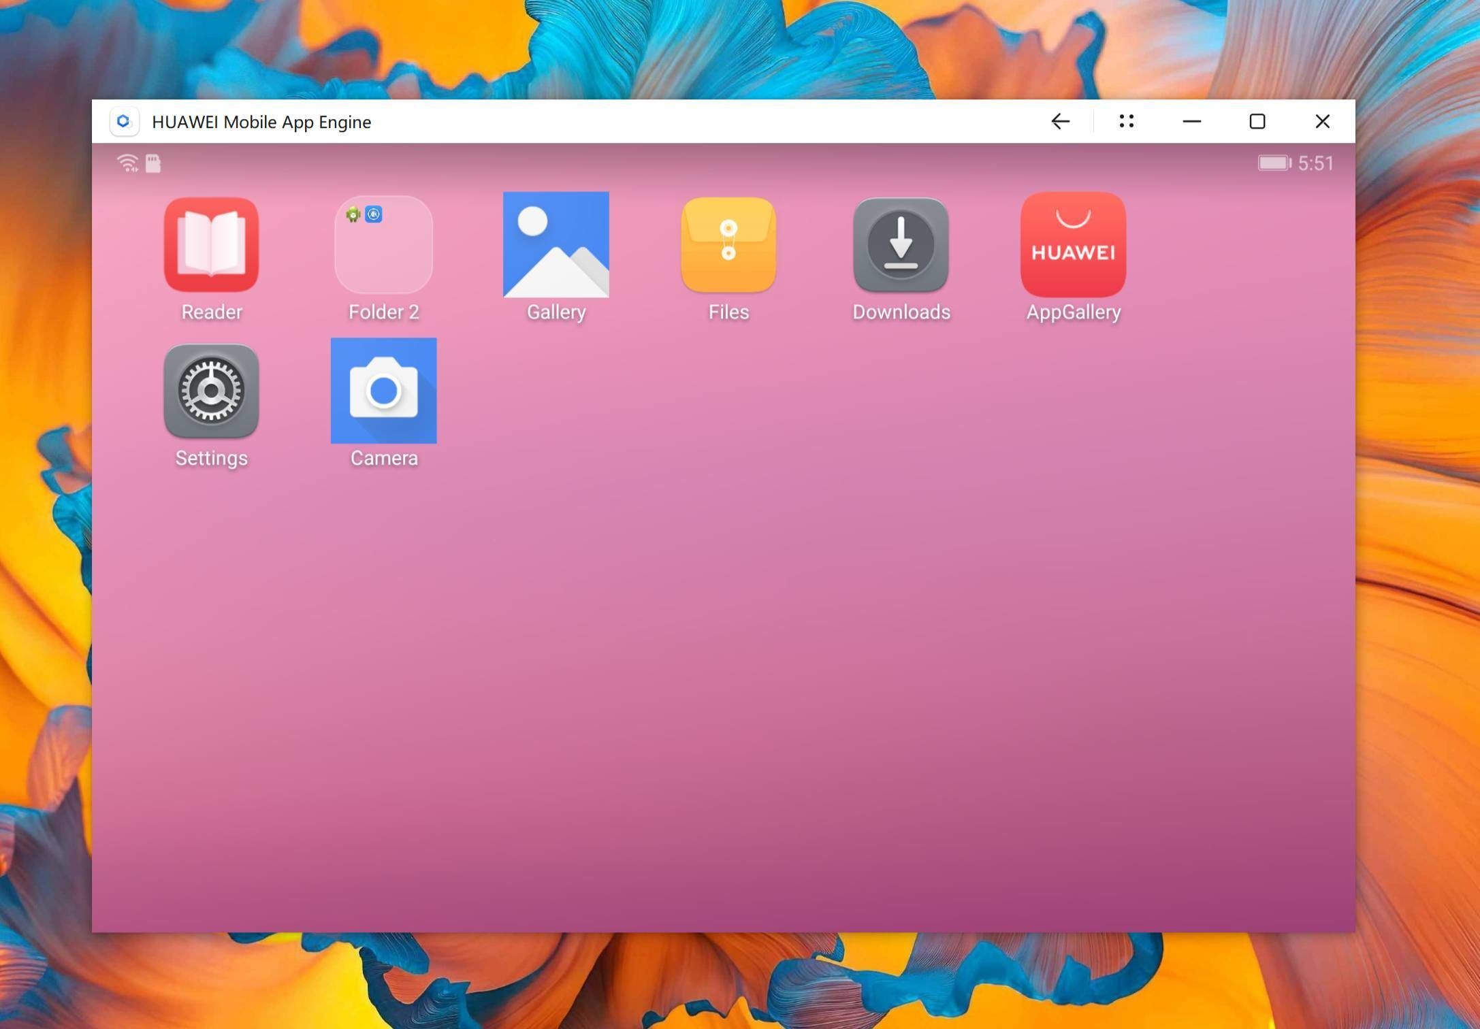Click the "Gallery" label text
Viewport: 1480px width, 1029px height.
556,312
